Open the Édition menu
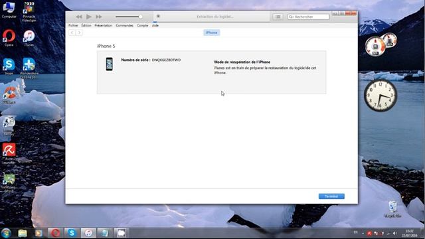Image resolution: width=425 pixels, height=239 pixels. (x=86, y=25)
